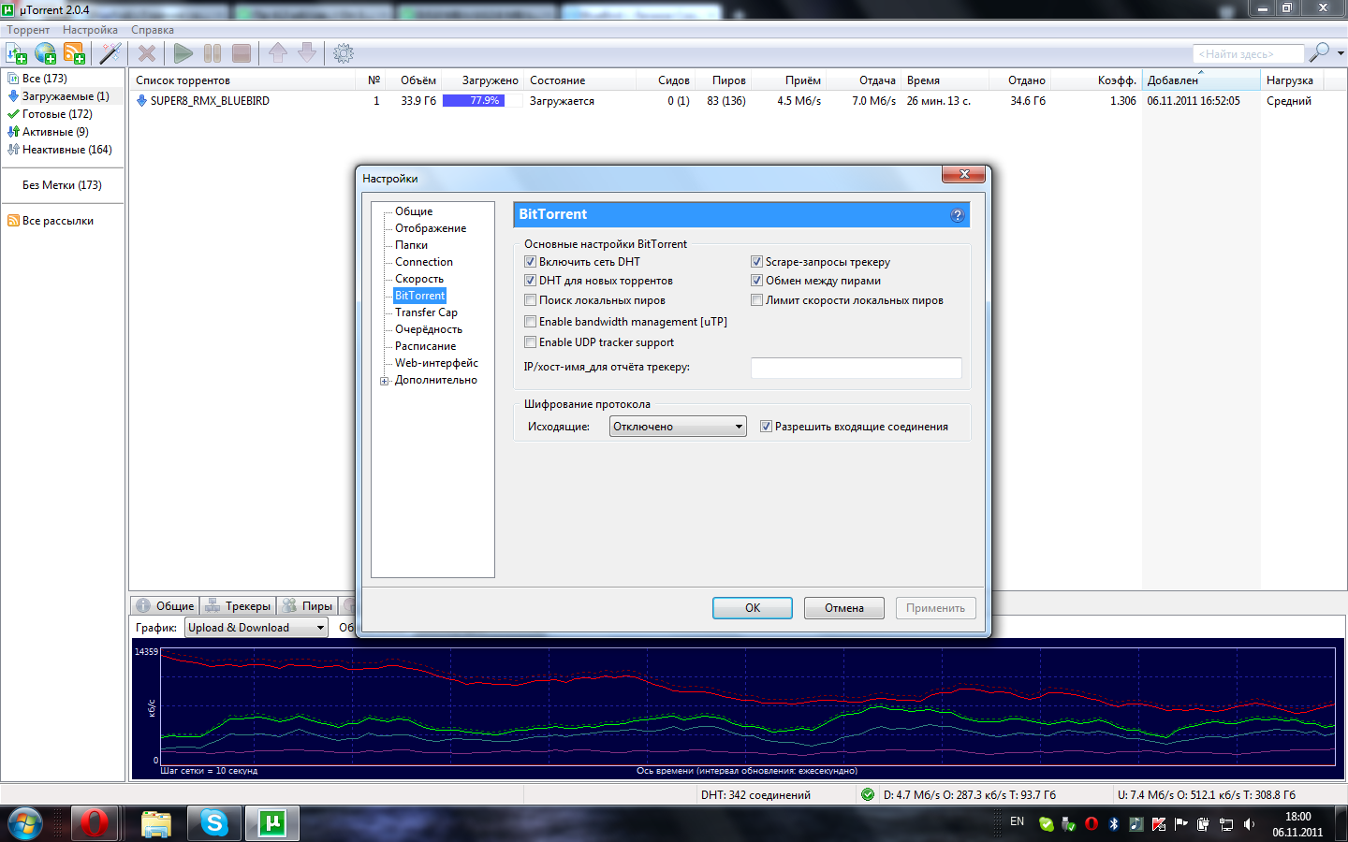Toggle 'Scrape-запросы трекеру' checkbox

tap(756, 262)
